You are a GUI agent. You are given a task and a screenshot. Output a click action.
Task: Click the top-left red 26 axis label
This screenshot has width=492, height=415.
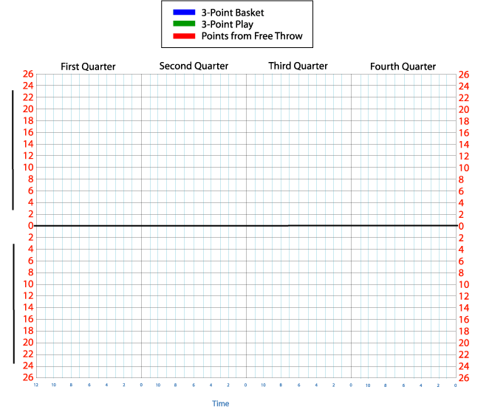[28, 75]
